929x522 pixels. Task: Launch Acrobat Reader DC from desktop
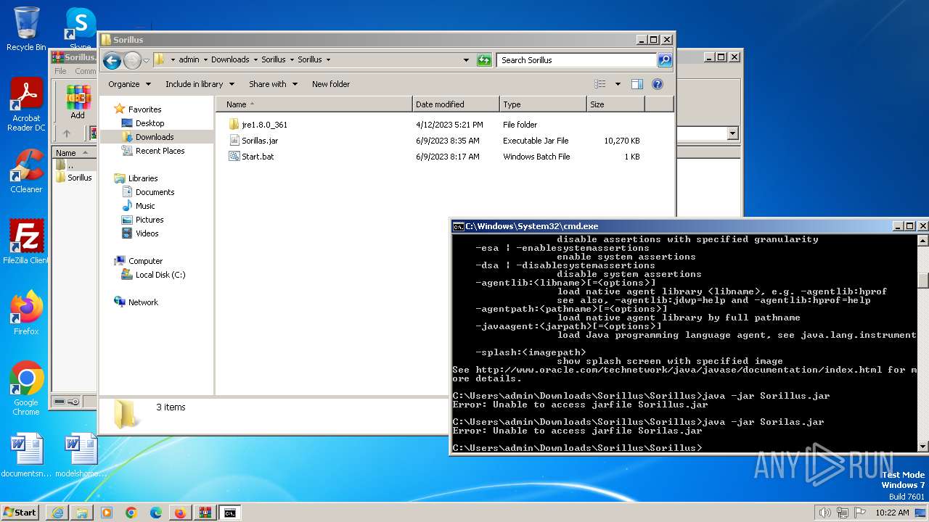click(26, 105)
